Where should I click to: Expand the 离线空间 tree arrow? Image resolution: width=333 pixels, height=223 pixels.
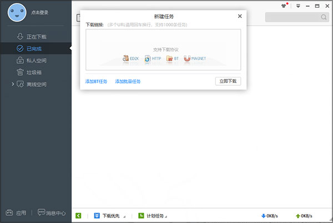(x=13, y=84)
